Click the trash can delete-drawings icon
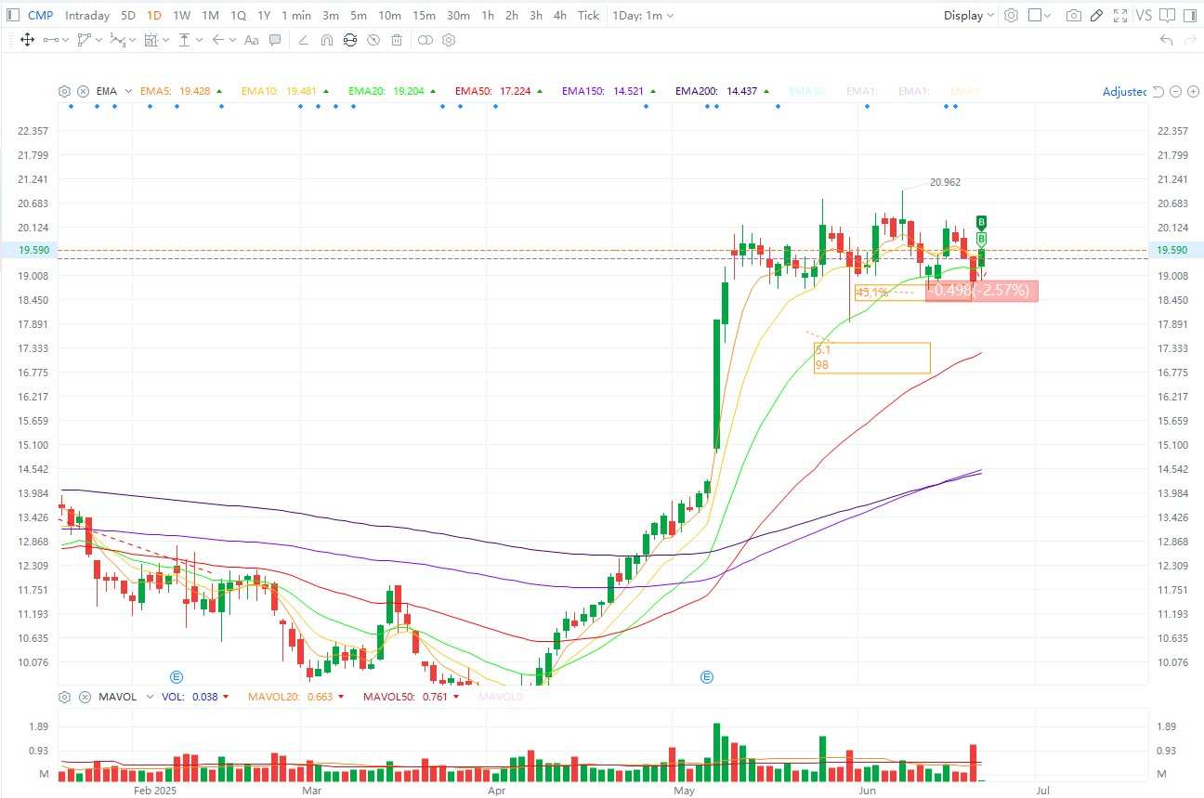This screenshot has width=1204, height=798. point(397,40)
